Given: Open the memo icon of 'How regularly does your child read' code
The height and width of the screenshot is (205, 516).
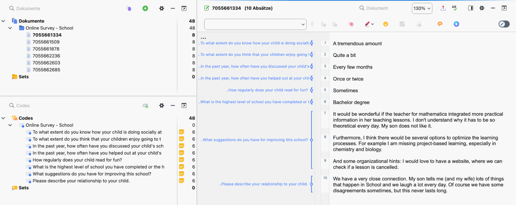Looking at the screenshot, I should [x=182, y=160].
